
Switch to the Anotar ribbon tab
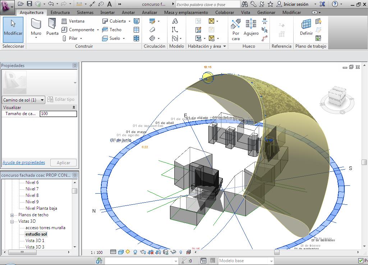[x=128, y=12]
